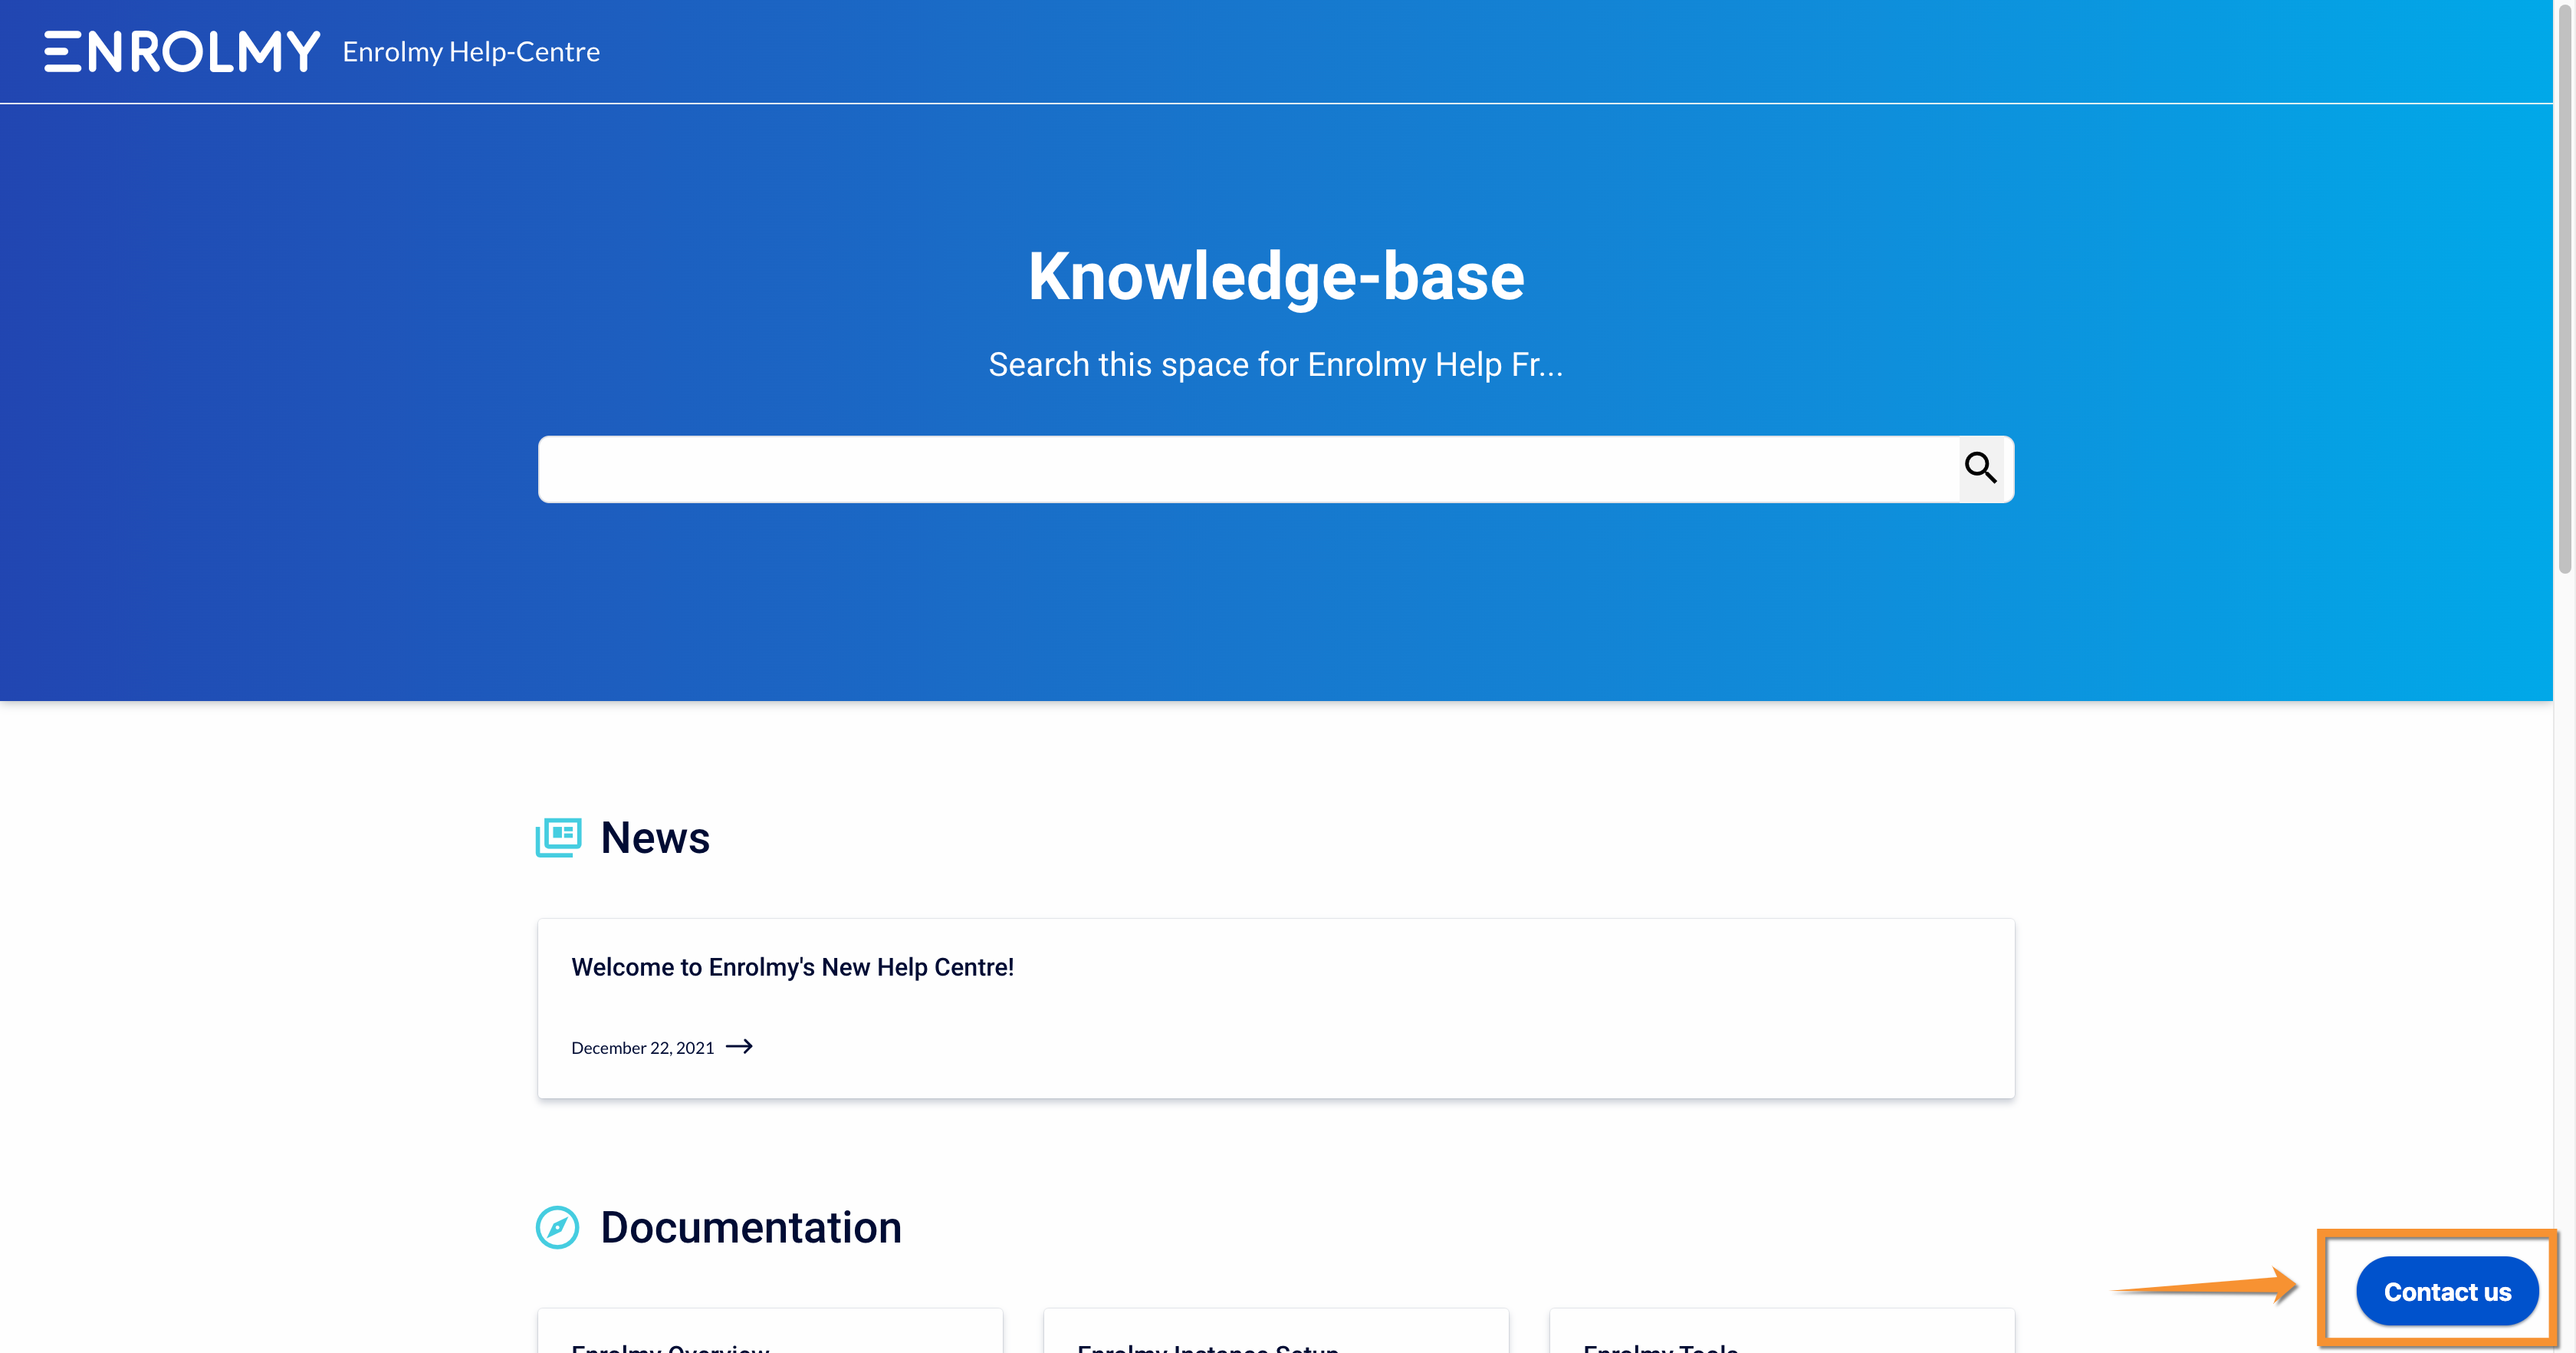Click the Contact us button
The image size is (2576, 1353).
2447,1292
